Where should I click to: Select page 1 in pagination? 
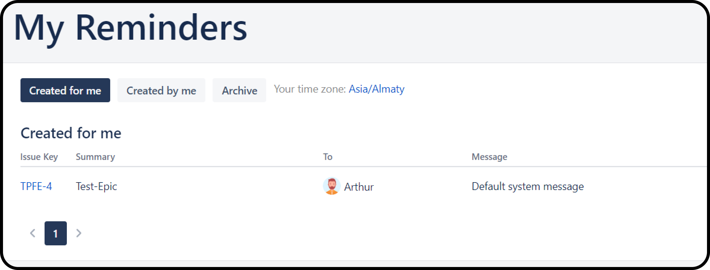(x=56, y=233)
